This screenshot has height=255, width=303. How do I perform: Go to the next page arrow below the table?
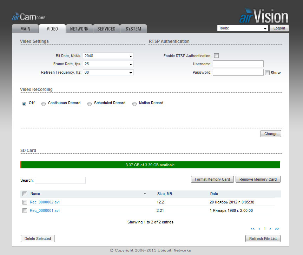coord(270,229)
